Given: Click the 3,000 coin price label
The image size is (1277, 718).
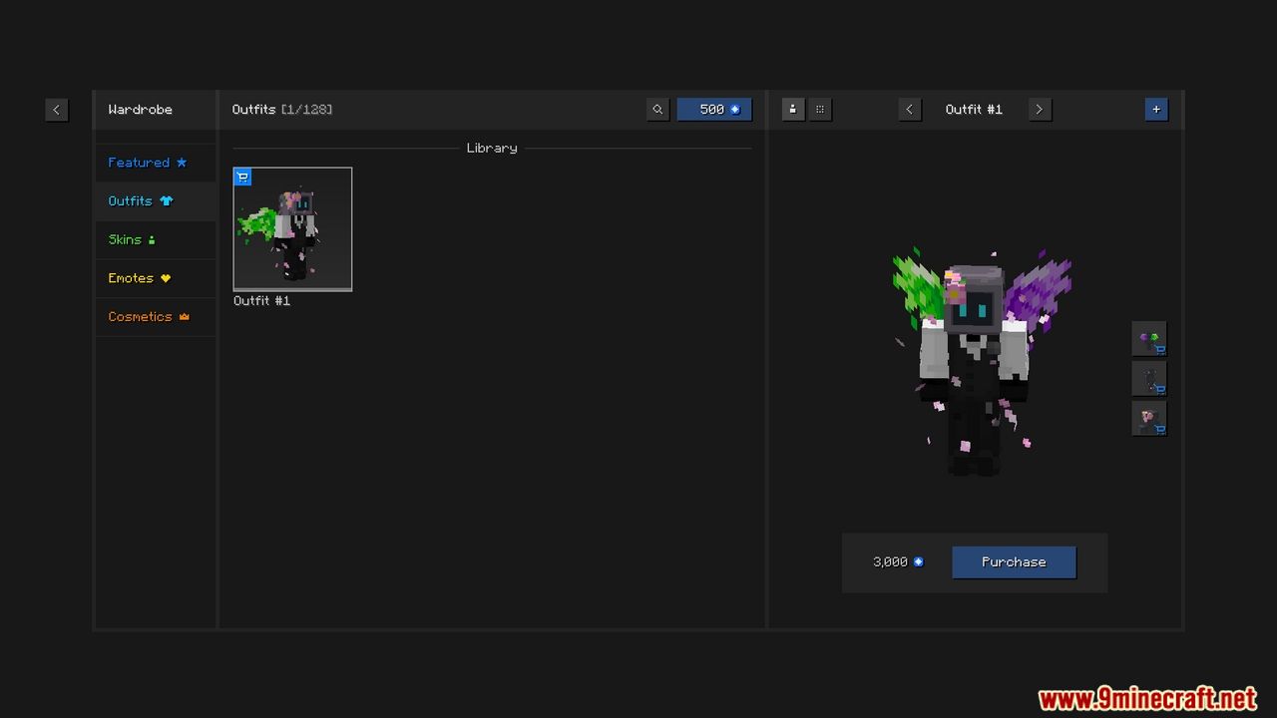Looking at the screenshot, I should [x=898, y=562].
